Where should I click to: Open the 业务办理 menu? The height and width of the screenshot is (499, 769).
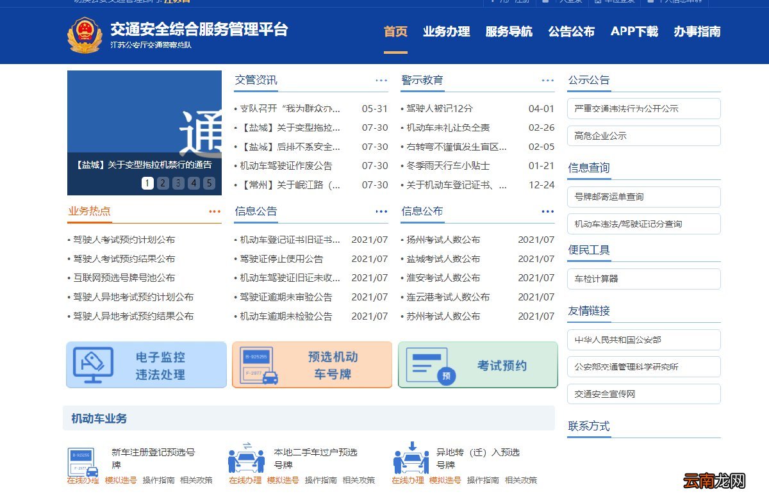coord(447,31)
